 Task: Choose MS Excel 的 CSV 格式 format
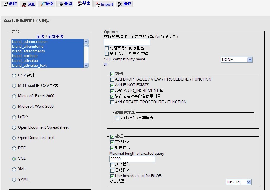14,86
